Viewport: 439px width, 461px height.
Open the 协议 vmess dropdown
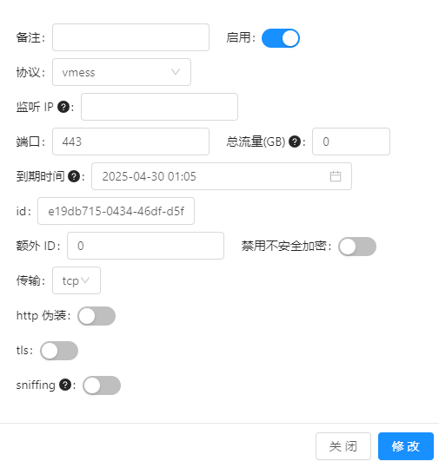click(x=122, y=72)
